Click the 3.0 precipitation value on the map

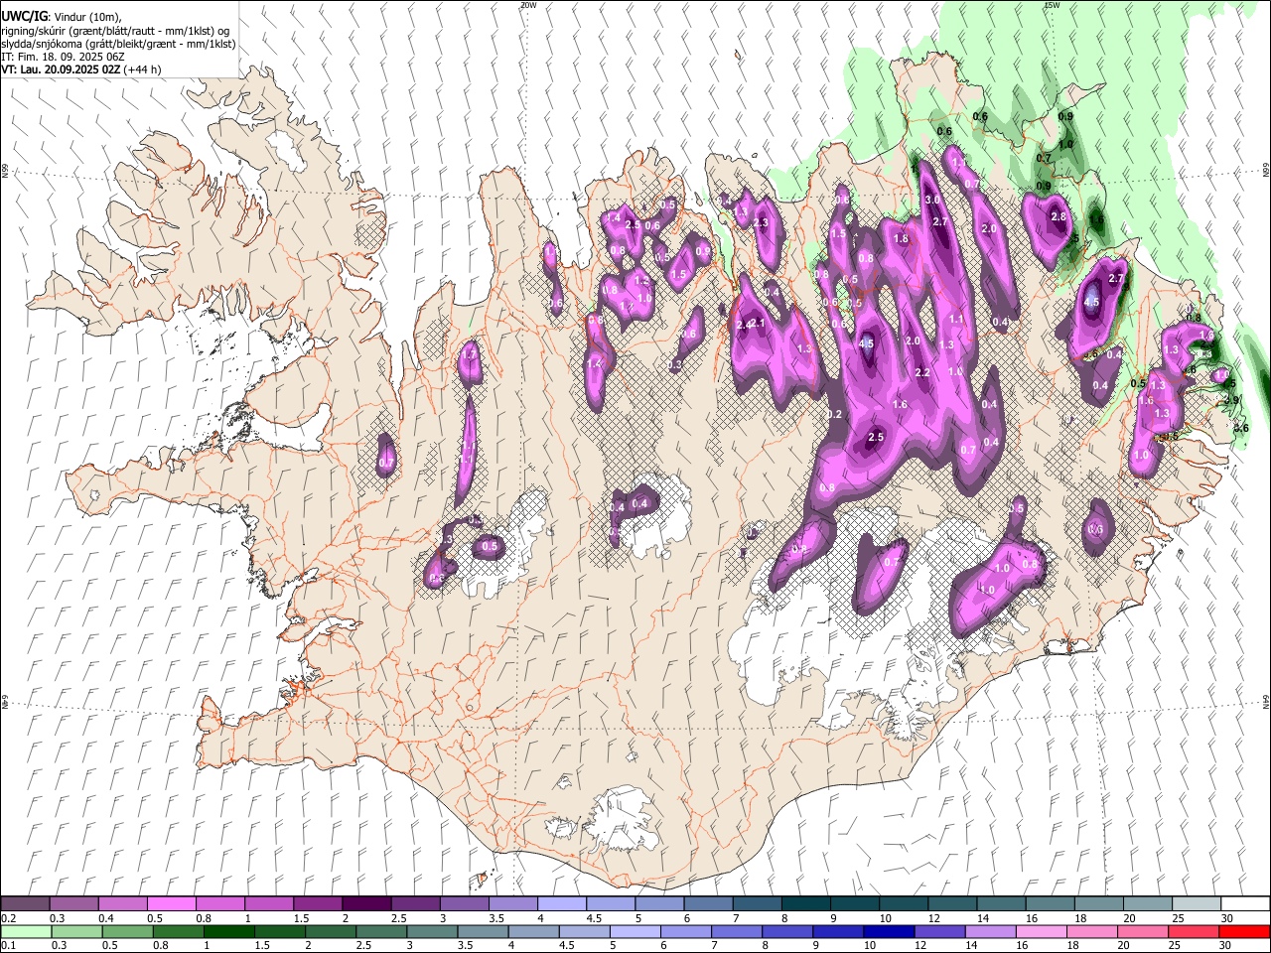point(932,200)
